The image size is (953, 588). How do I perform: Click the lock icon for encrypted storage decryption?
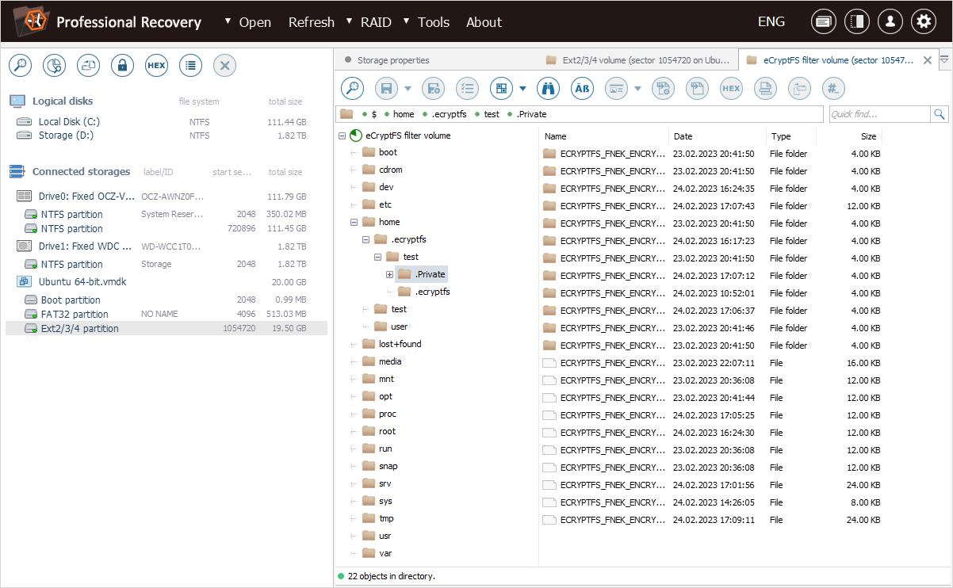click(x=122, y=66)
